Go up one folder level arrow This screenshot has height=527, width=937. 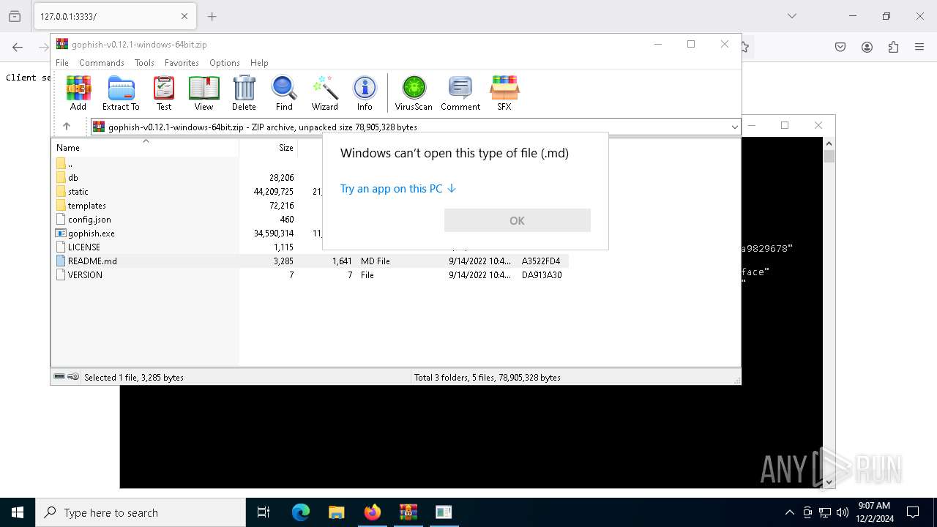point(67,127)
